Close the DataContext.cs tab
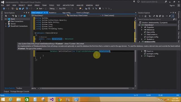This screenshot has height=102, width=181. [x=47, y=12]
